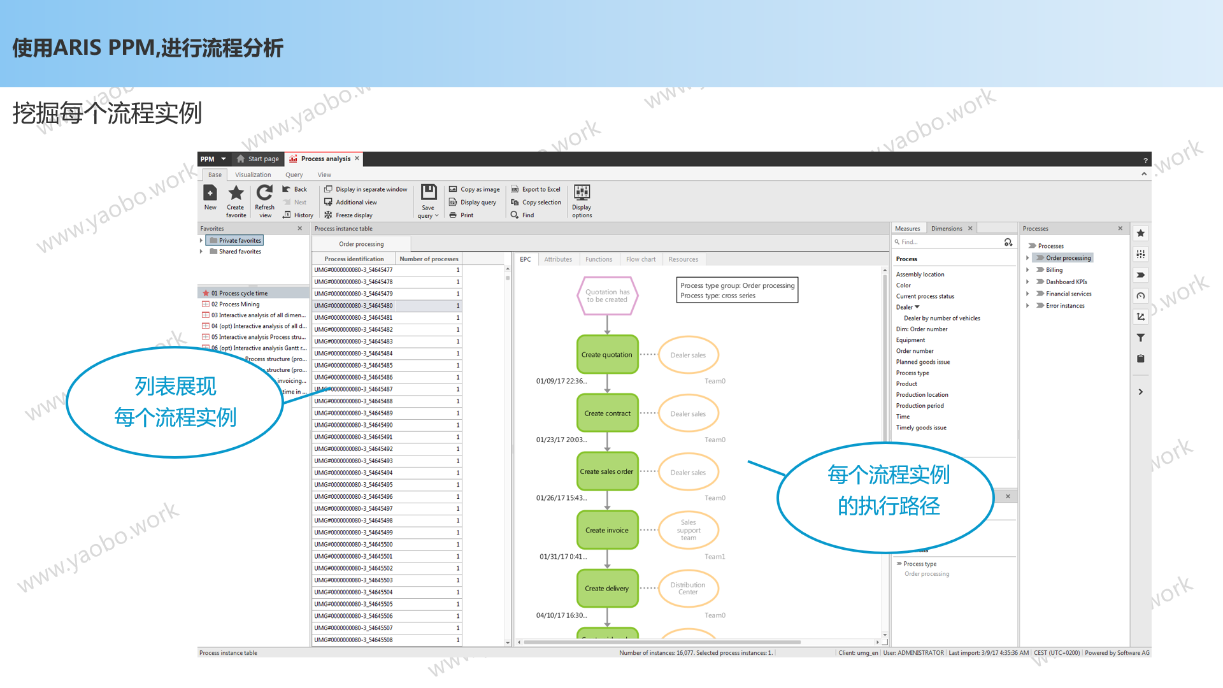Select favorite 01 Process cycle time
Viewport: 1223px width, 688px height.
(x=254, y=294)
